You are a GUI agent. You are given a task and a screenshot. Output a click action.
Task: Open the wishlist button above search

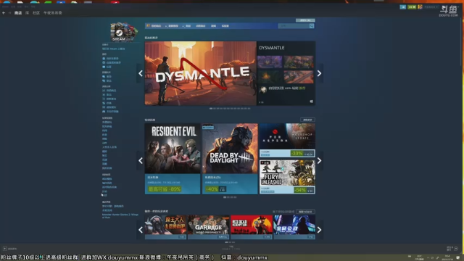[305, 20]
